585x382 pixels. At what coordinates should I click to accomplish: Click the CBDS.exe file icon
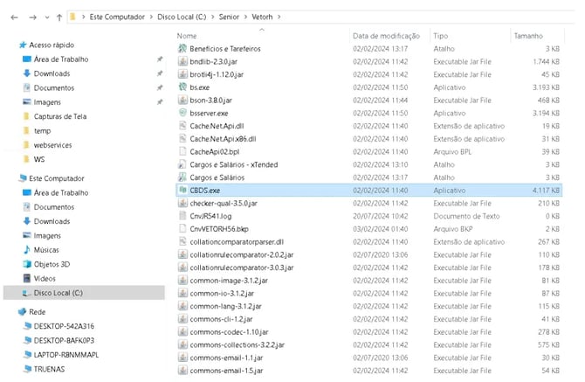182,189
